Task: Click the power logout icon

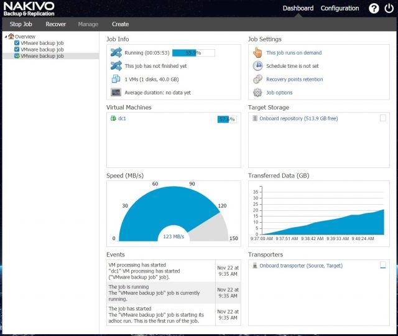Action: (x=389, y=8)
